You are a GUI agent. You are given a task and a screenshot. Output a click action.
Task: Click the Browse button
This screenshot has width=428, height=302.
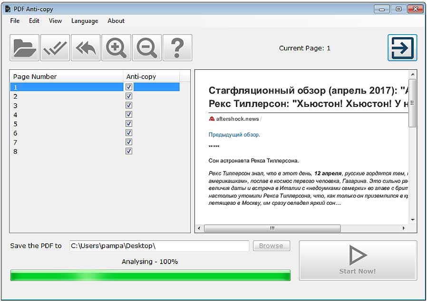[x=272, y=245]
